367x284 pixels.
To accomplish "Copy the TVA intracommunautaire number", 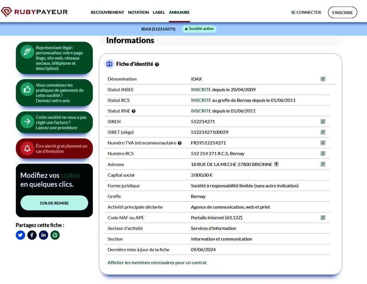I will (x=323, y=143).
